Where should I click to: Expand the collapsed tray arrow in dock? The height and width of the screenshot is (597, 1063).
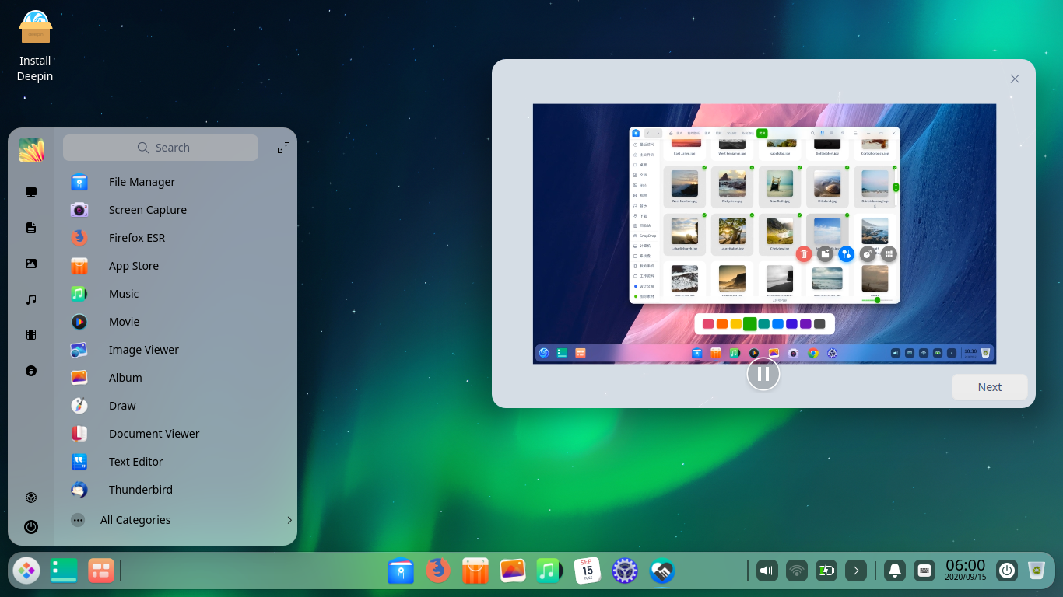856,571
